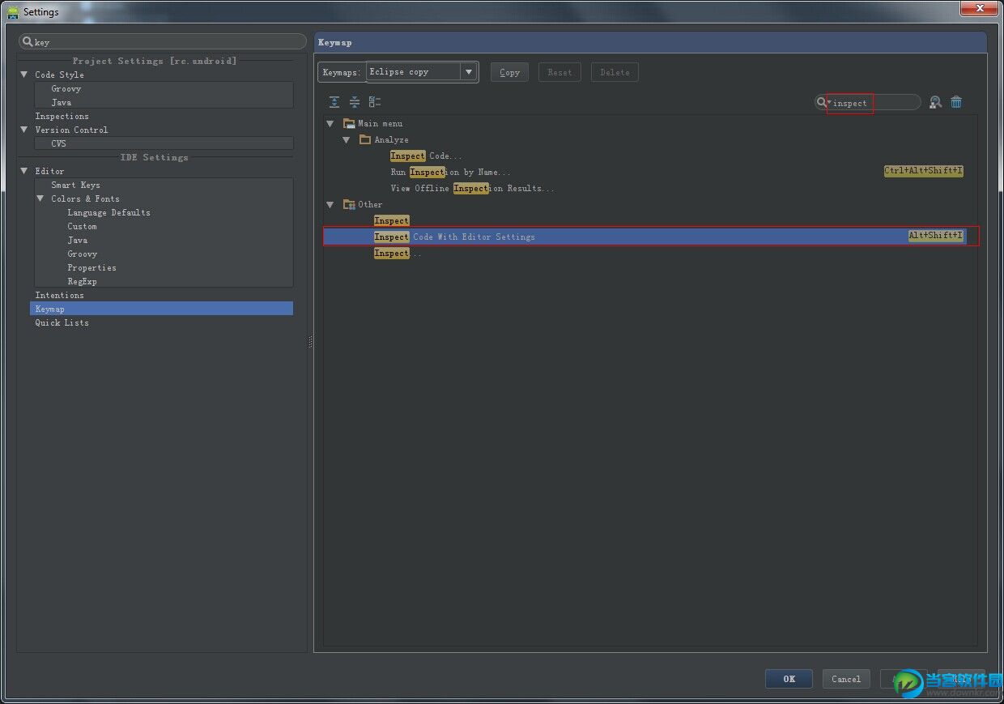
Task: Select the Inspect... action with ellipsis
Action: tap(398, 253)
